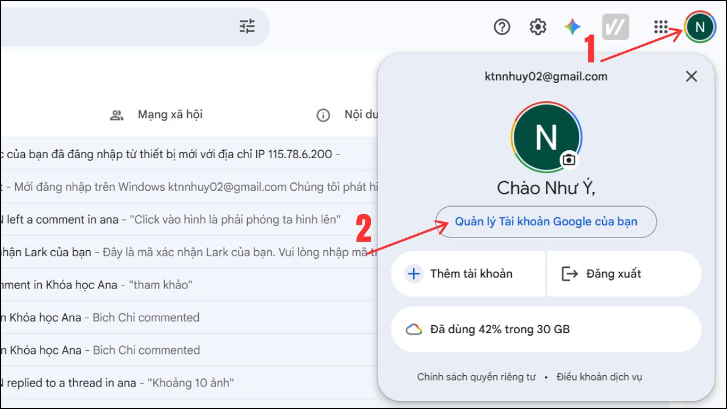Open Điều khoản dịch vụ link
Image resolution: width=727 pixels, height=409 pixels.
(600, 377)
